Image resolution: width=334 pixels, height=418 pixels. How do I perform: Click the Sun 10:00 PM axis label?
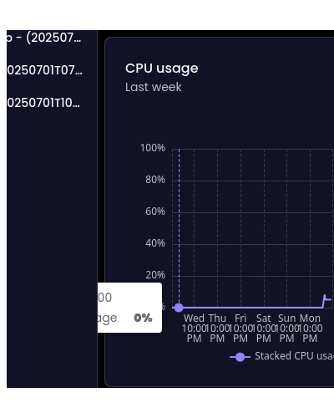(x=286, y=328)
